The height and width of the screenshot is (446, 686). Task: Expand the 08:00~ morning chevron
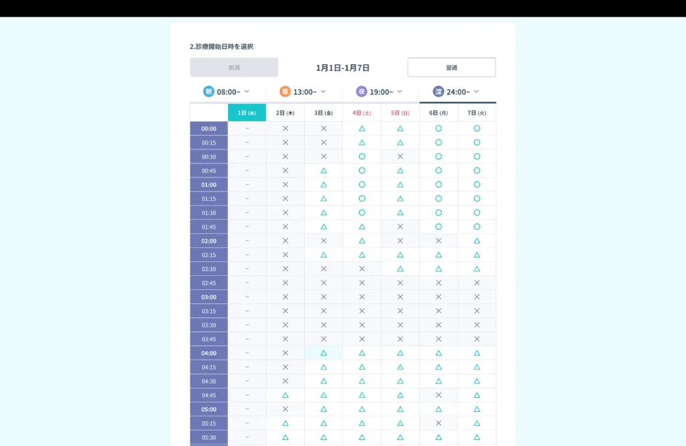click(x=247, y=91)
